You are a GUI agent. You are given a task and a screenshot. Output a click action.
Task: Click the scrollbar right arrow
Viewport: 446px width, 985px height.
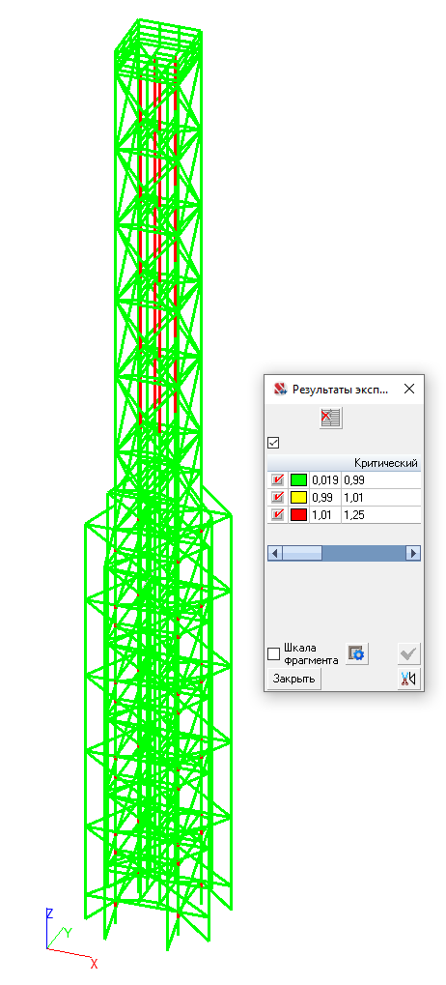coord(413,554)
